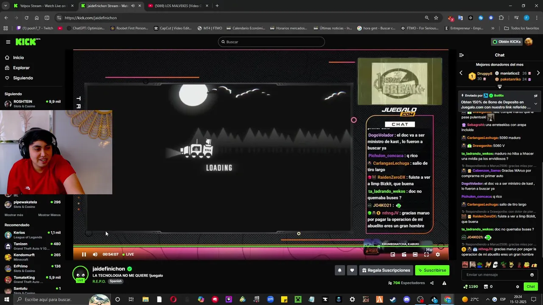543x305 pixels.
Task: Show next top donors page
Action: 538,73
